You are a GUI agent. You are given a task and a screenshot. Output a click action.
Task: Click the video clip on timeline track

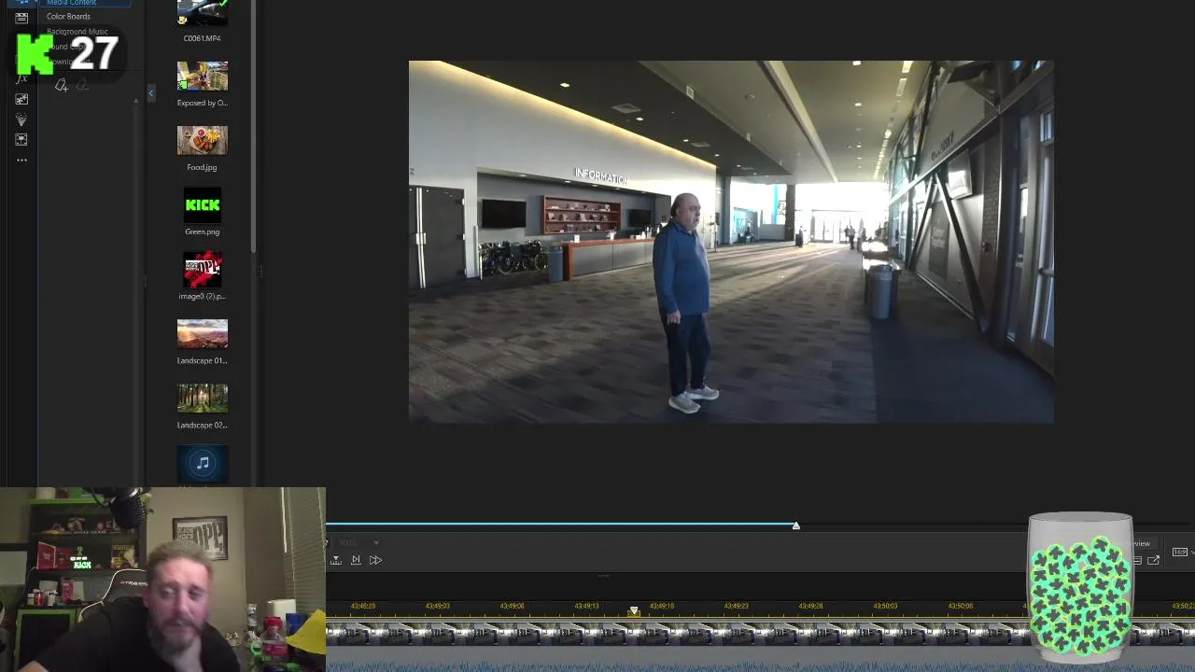coord(678,635)
